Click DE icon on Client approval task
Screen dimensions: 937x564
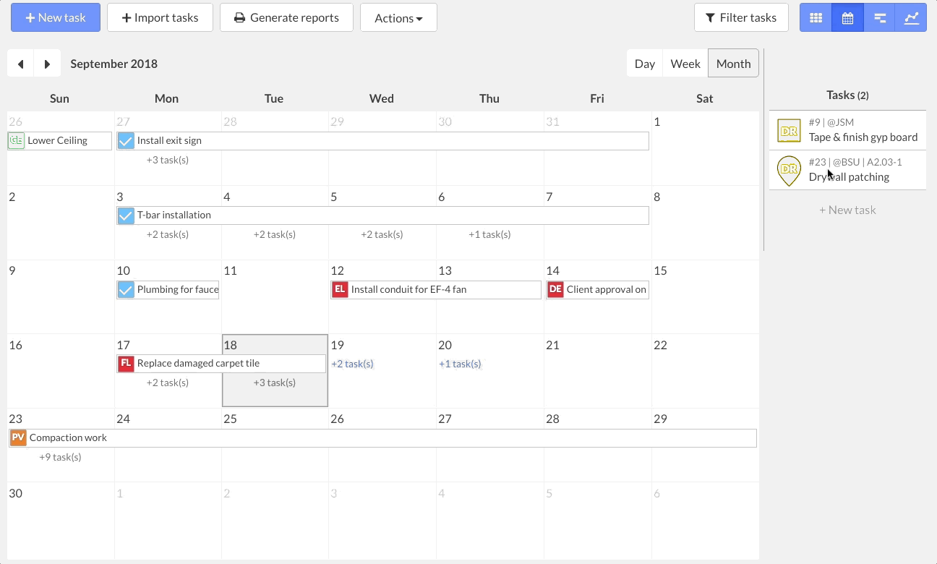point(555,289)
